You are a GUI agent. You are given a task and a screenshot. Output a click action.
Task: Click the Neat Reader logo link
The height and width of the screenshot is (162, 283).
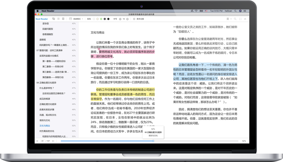click(42, 19)
